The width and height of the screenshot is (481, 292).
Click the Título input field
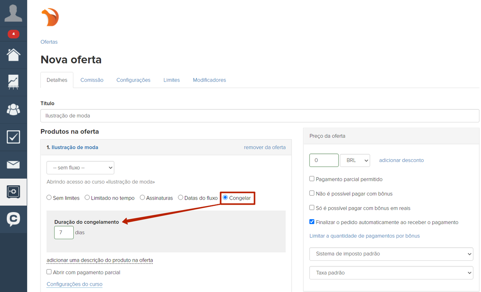click(259, 116)
